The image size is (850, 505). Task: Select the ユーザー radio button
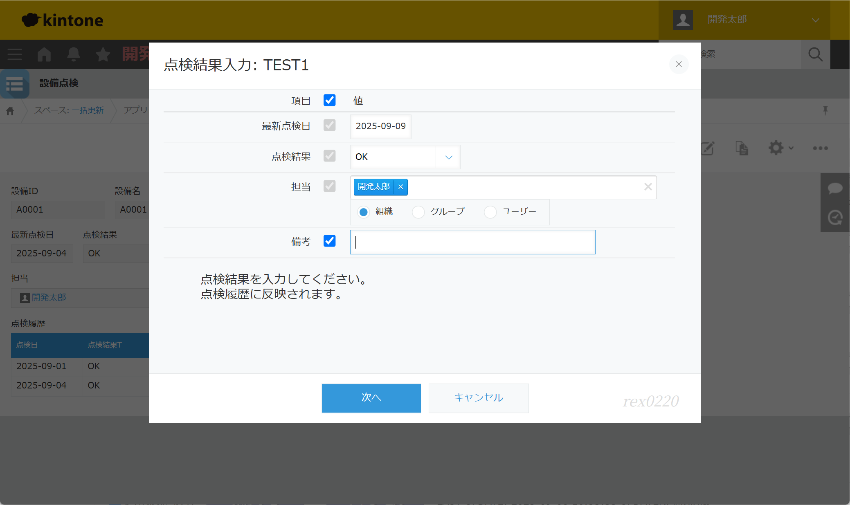click(x=490, y=212)
